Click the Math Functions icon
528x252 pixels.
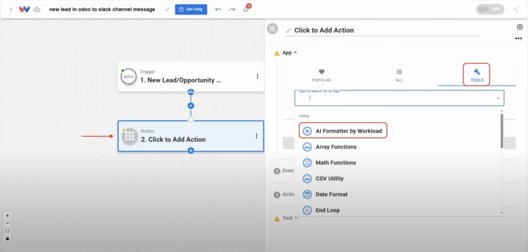pos(307,163)
